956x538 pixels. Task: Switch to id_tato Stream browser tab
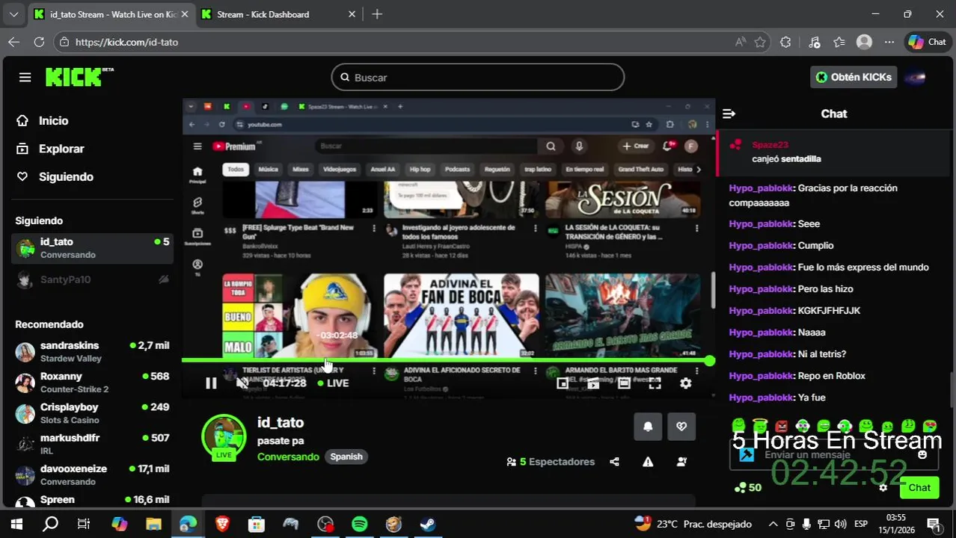[x=111, y=14]
